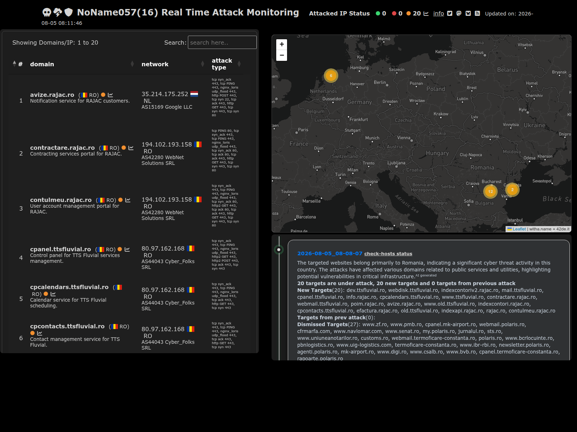
Task: Open the 2026-08-05_08-08-07 report link
Action: (330, 253)
